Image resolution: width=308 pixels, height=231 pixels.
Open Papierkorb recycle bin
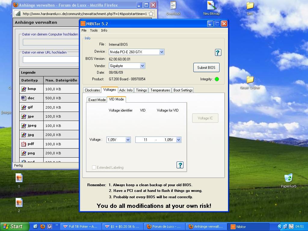pyautogui.click(x=288, y=181)
